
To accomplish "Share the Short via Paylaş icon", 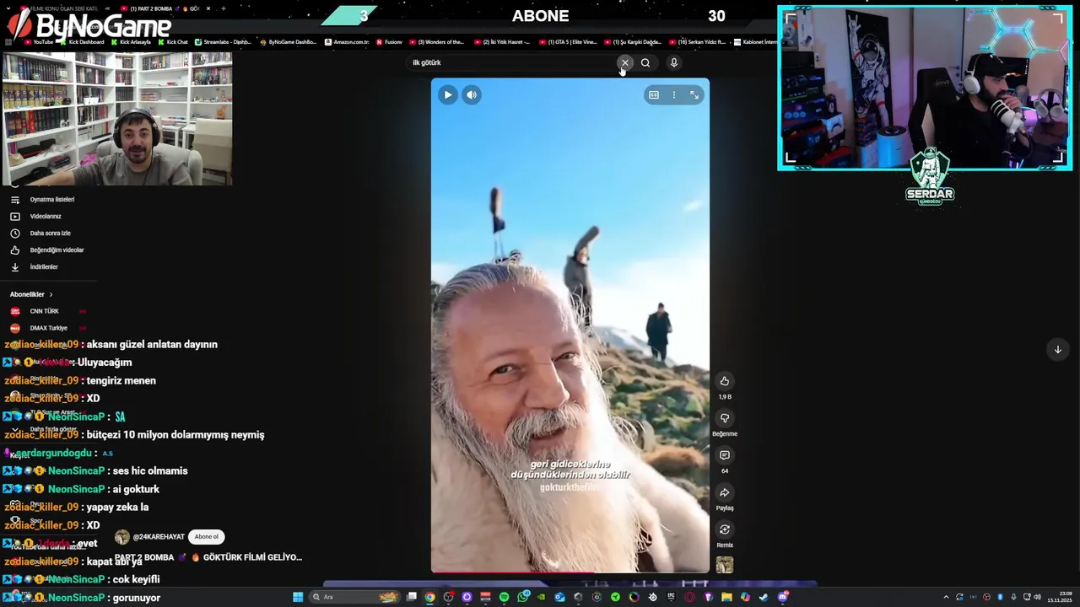I will [724, 492].
